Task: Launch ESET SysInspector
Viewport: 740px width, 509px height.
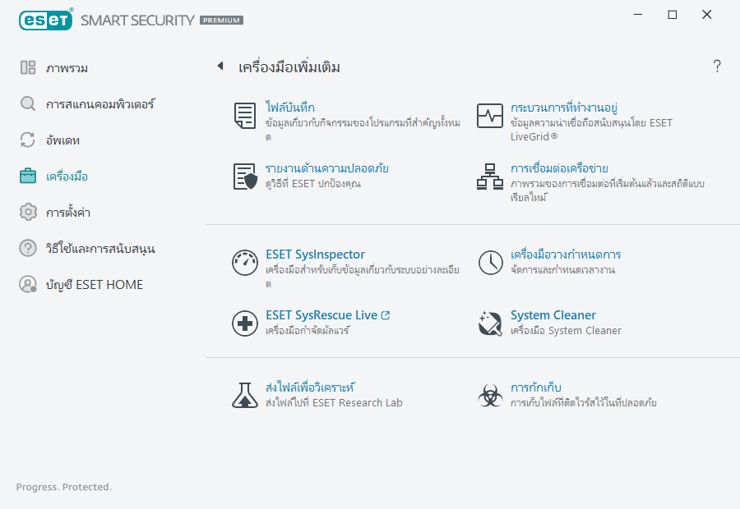Action: pyautogui.click(x=312, y=254)
